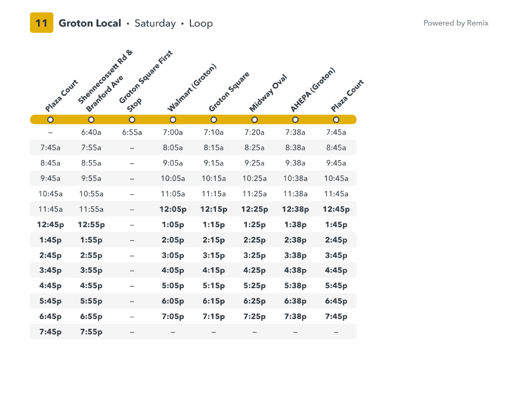Click the Midway Oval stop circle

[x=254, y=119]
